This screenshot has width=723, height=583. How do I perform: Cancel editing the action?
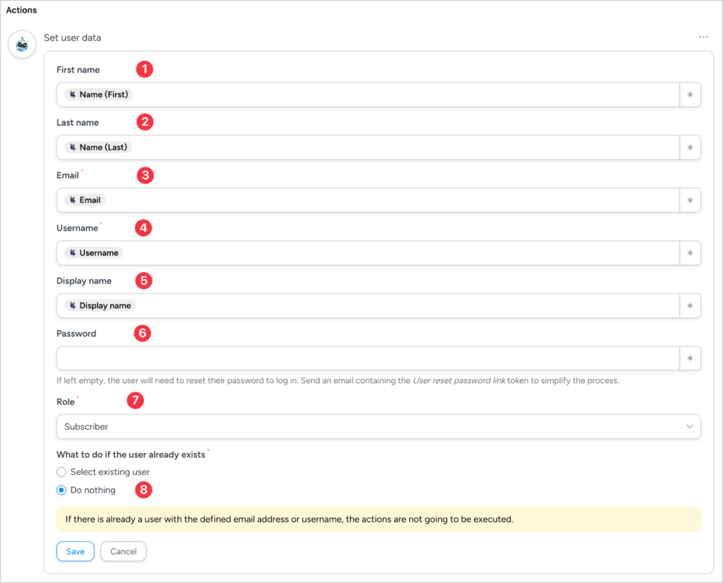(x=123, y=551)
